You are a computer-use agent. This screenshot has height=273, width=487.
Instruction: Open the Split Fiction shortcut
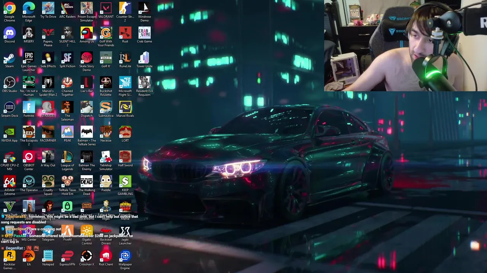pyautogui.click(x=67, y=58)
